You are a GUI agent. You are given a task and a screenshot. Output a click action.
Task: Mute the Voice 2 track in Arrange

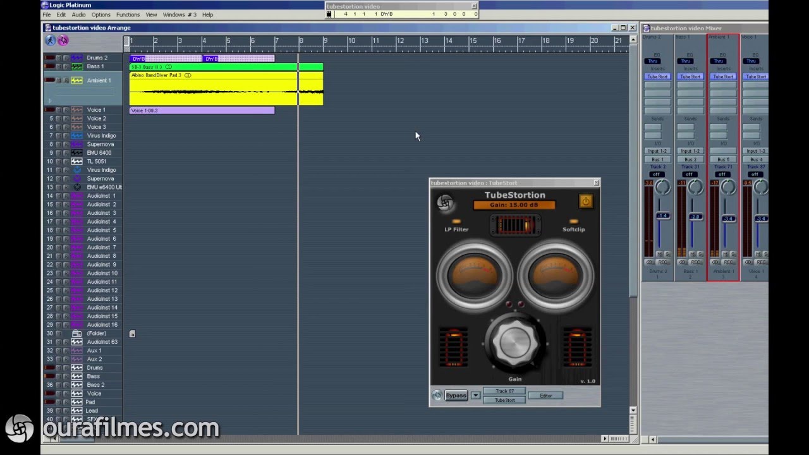59,118
